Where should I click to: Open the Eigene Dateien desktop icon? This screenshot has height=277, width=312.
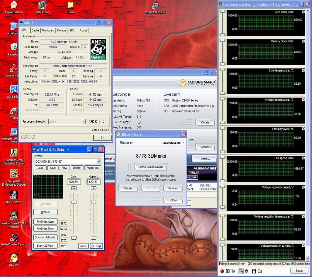click(14, 7)
